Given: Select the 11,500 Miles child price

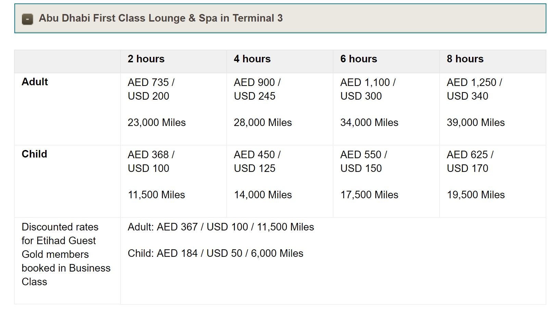Looking at the screenshot, I should (156, 195).
